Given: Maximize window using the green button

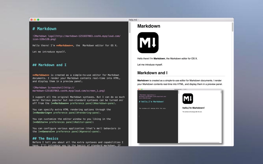Looking at the screenshot, I should pos(38,20).
